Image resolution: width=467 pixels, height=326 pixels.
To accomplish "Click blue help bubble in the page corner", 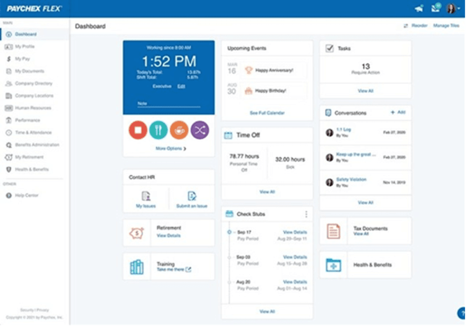I will point(462,313).
